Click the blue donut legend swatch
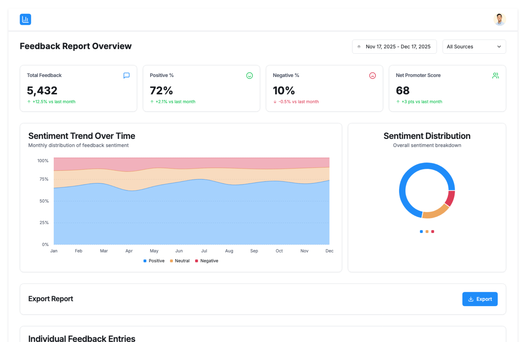 pos(421,232)
